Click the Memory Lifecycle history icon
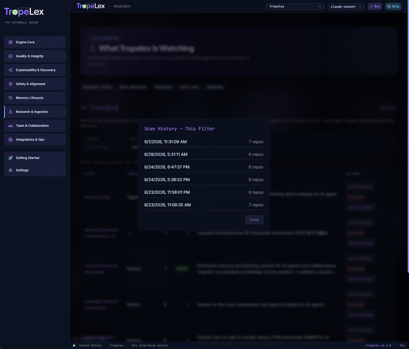This screenshot has height=349, width=409. pyautogui.click(x=11, y=98)
